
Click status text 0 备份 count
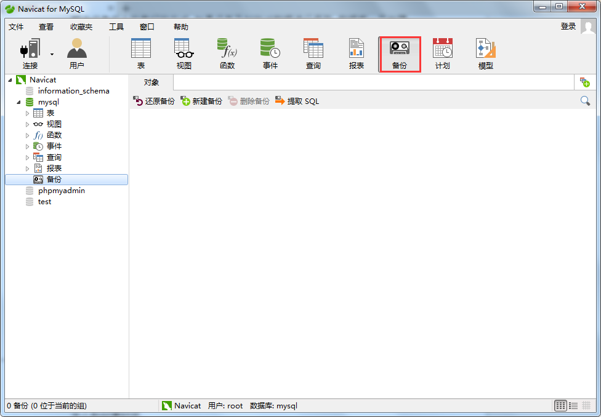47,406
